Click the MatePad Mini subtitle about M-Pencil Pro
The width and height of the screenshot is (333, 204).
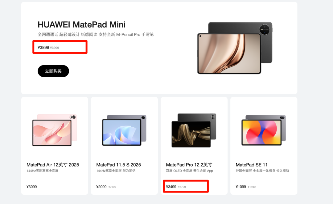[x=96, y=35]
